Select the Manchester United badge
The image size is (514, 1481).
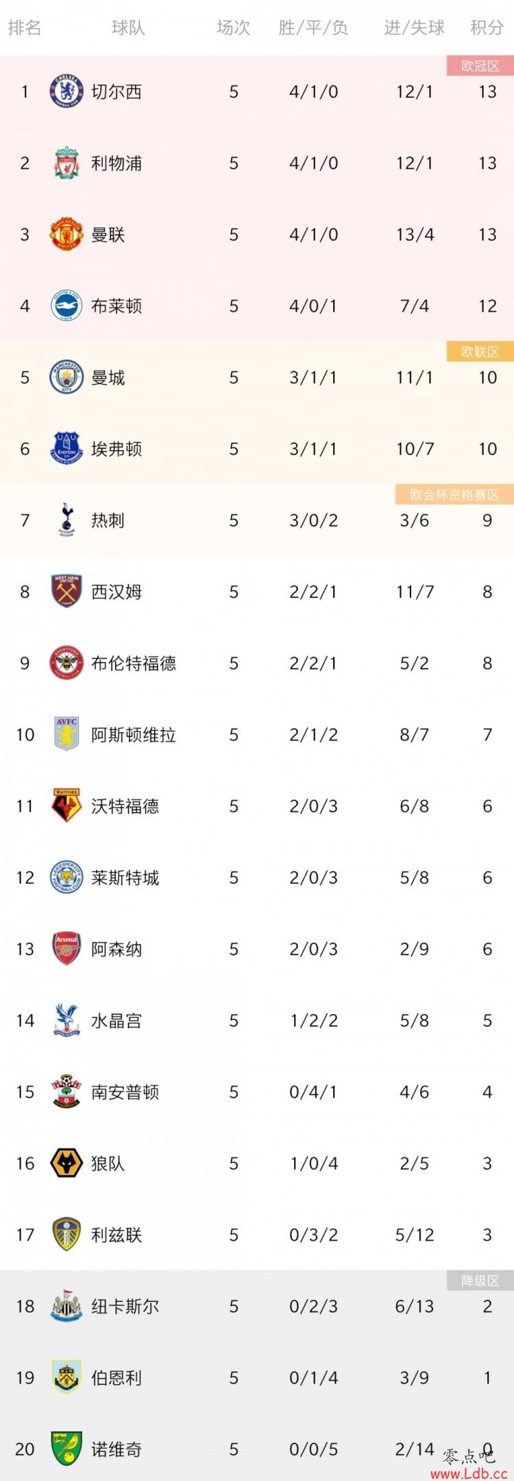pos(66,235)
